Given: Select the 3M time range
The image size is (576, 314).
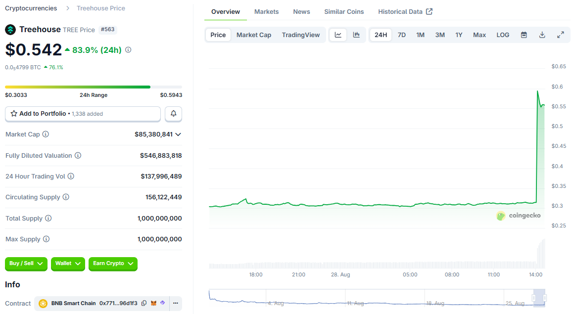Looking at the screenshot, I should click(x=440, y=35).
